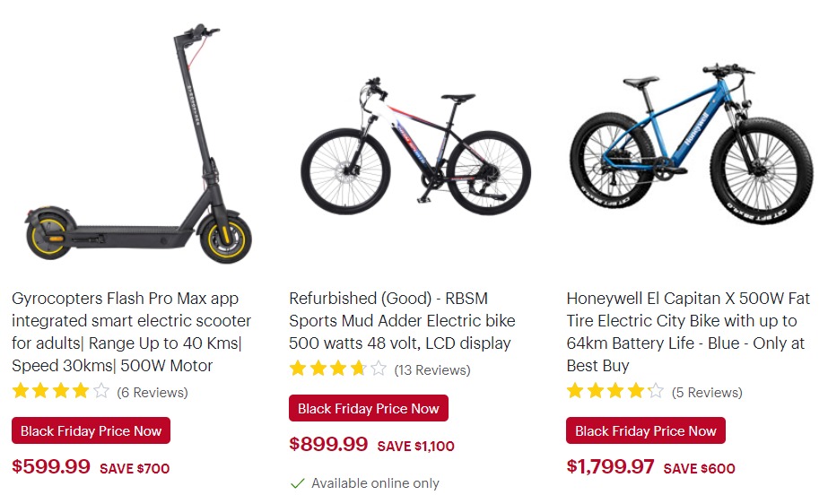The height and width of the screenshot is (495, 828).
Task: Click the star rating for the Honeywell bike
Action: click(x=615, y=391)
